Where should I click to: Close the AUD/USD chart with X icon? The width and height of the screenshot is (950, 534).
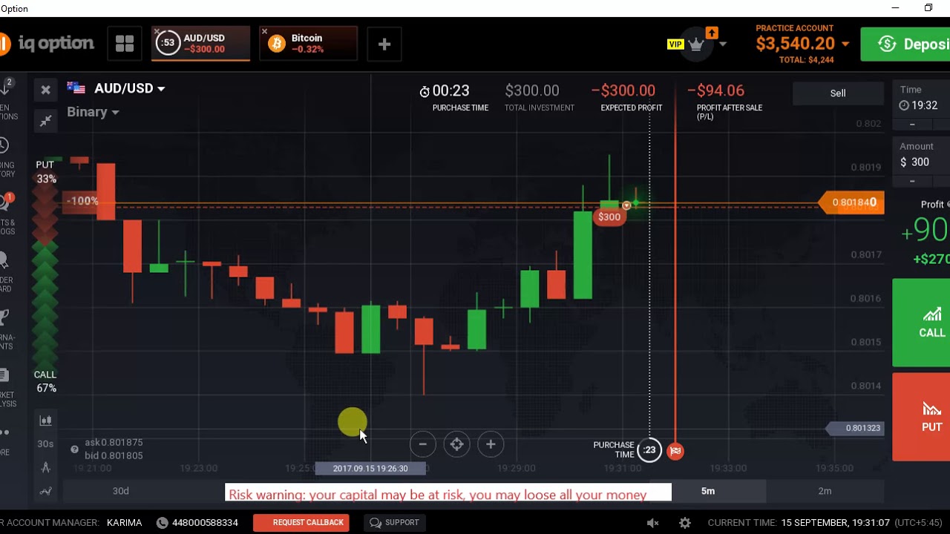[46, 90]
